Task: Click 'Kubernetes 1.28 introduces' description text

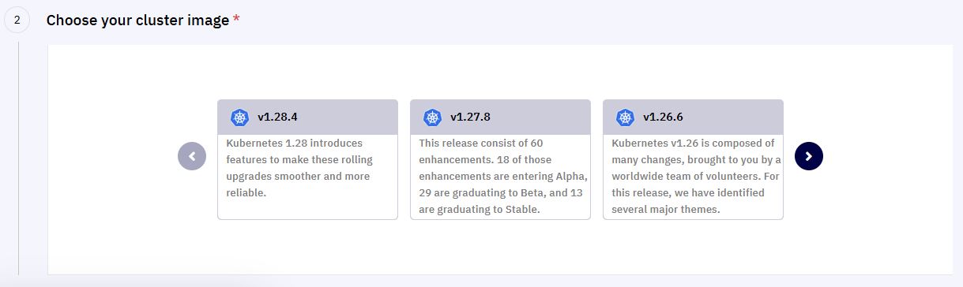Action: click(x=294, y=143)
